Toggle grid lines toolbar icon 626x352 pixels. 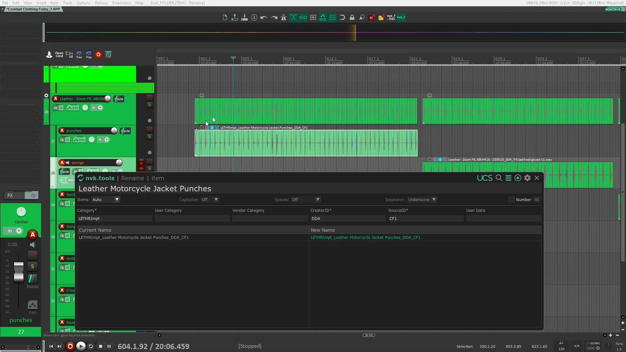pos(333,18)
